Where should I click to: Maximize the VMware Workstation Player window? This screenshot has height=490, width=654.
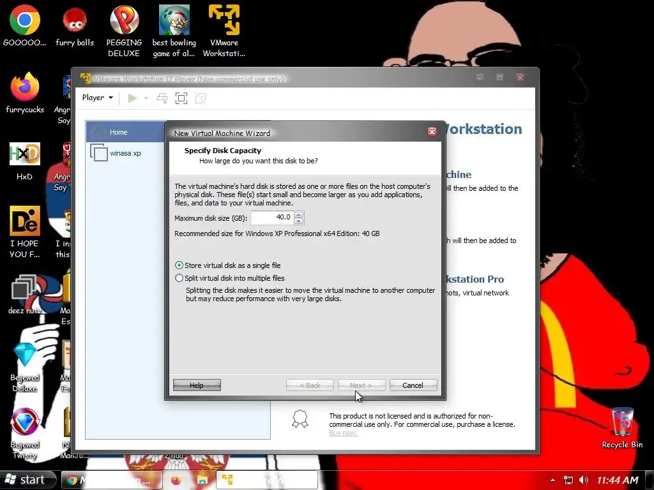click(x=499, y=77)
